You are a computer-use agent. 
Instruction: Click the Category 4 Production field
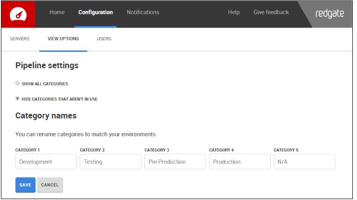tap(240, 162)
